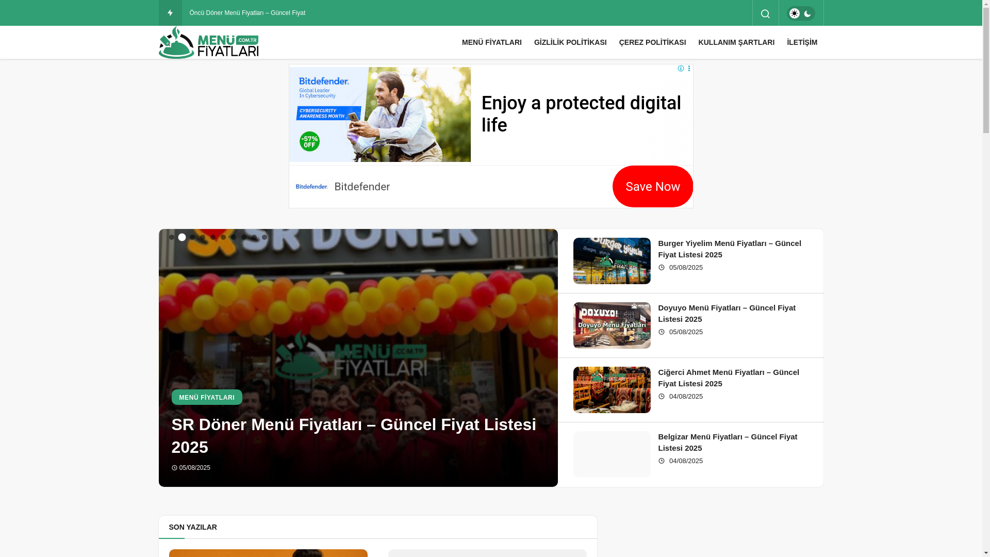Open Burger Yiyelim Menü Fiyatları article link
Image resolution: width=990 pixels, height=557 pixels.
730,249
